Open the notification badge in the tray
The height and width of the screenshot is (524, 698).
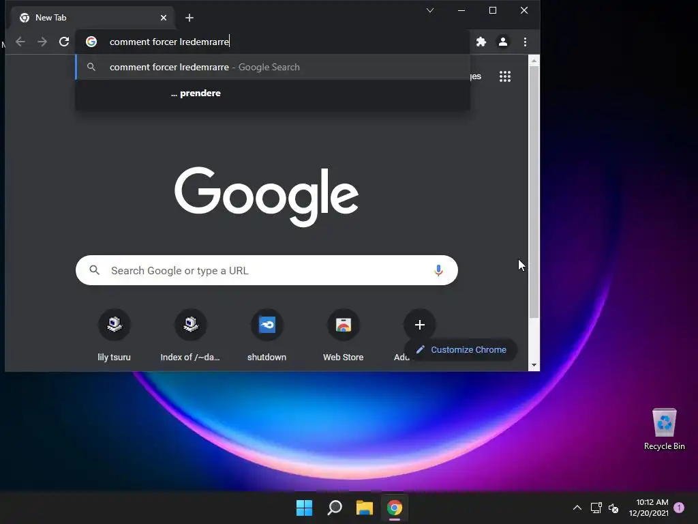point(679,507)
